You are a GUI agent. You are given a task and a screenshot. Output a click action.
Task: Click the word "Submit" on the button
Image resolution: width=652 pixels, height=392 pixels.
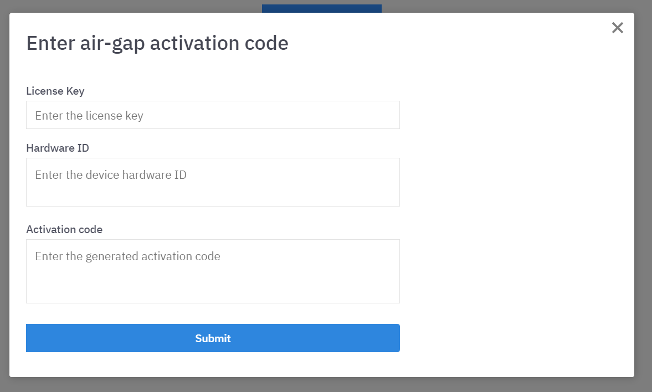coord(213,338)
